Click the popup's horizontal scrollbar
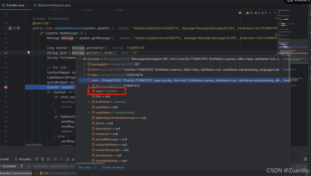The image size is (311, 176). [90, 164]
